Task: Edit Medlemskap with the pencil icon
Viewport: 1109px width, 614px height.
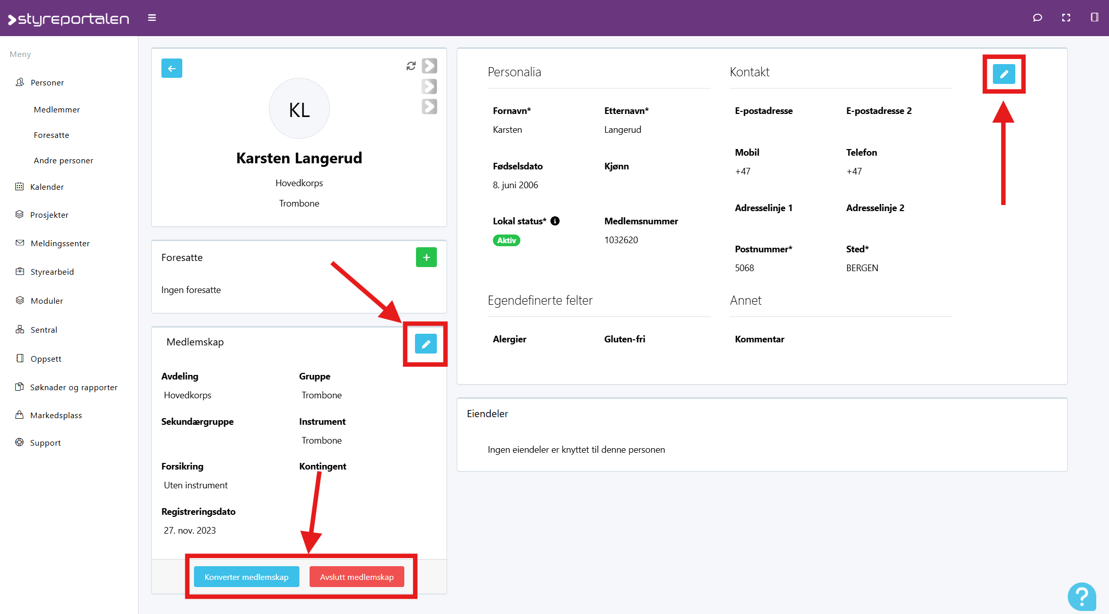Action: [x=426, y=344]
